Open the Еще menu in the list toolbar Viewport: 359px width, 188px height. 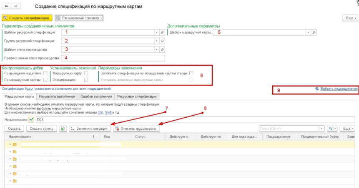(347, 129)
